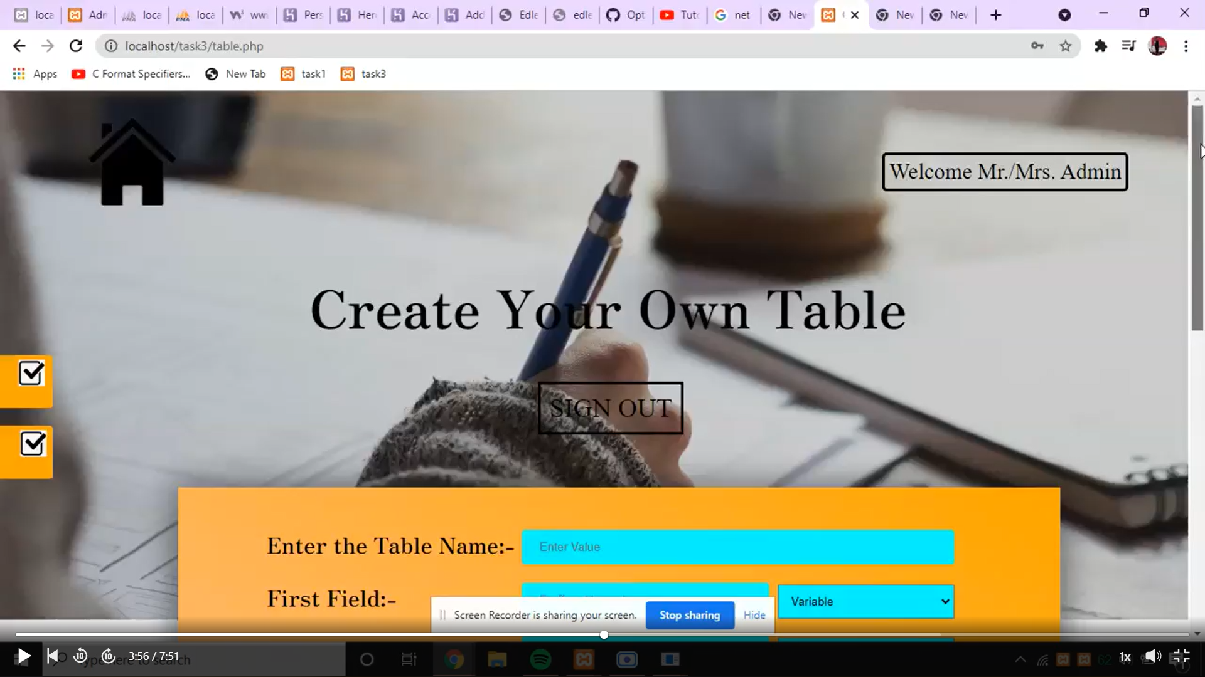Open Cortana circle on the taskbar
The width and height of the screenshot is (1205, 677).
(367, 659)
